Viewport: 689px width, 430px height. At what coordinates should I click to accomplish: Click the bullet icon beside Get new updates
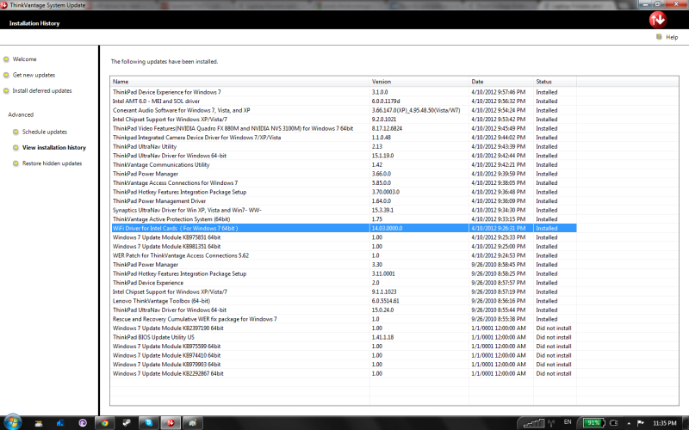click(x=6, y=75)
